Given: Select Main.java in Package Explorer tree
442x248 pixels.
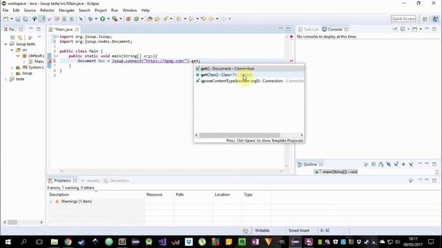Looking at the screenshot, I should 37,61.
